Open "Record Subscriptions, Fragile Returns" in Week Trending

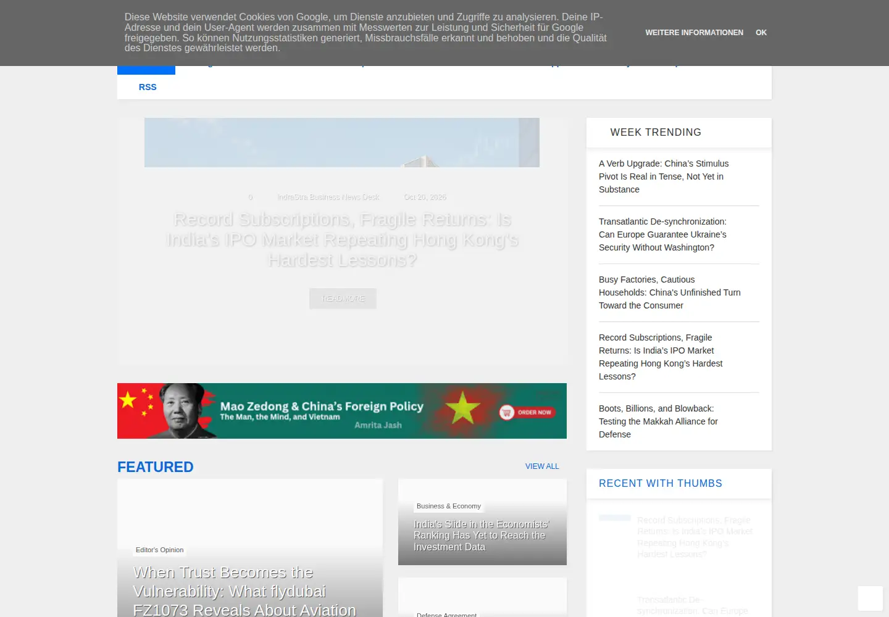(661, 357)
